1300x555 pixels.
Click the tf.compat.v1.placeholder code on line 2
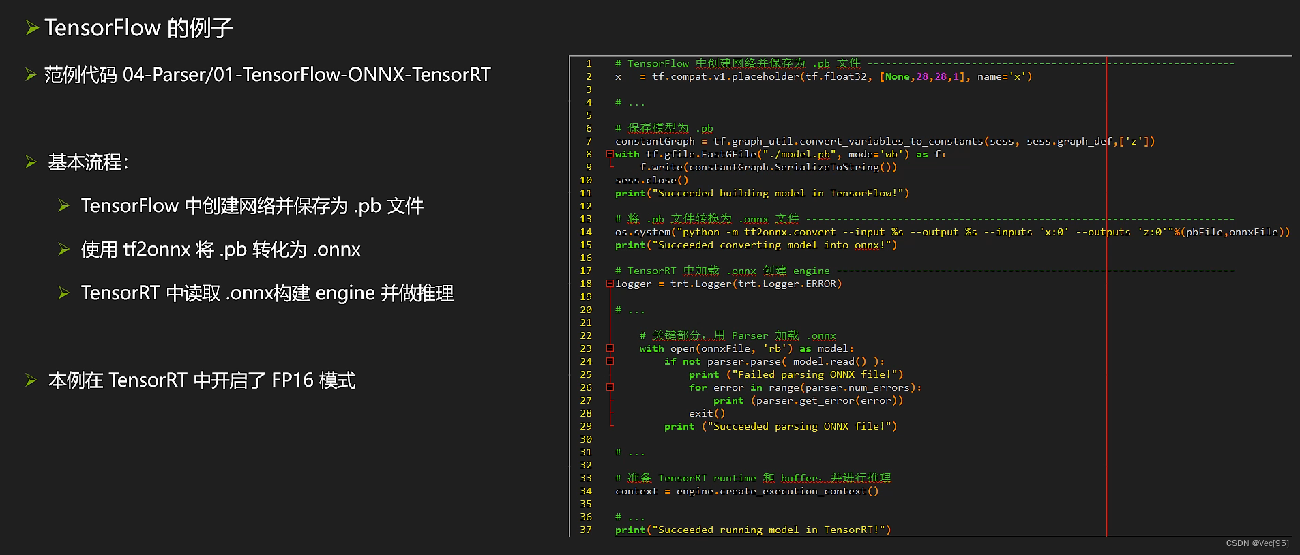(x=823, y=76)
